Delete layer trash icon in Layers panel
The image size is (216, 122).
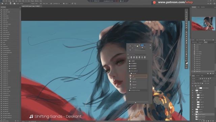click(213, 121)
